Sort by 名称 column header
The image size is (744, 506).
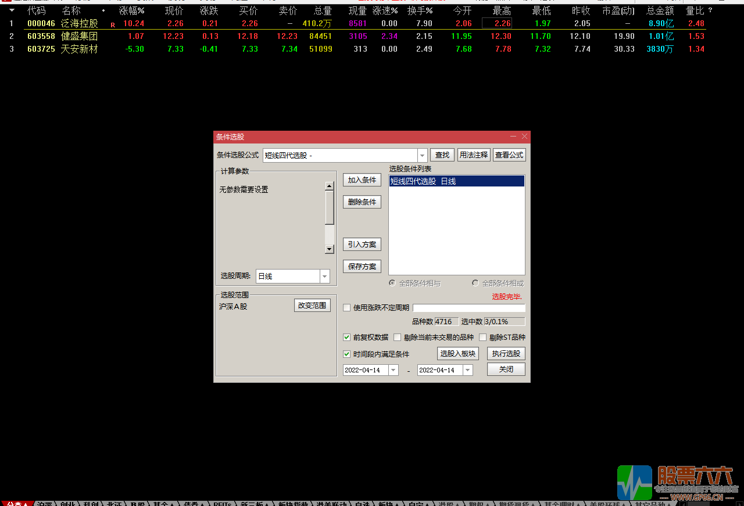[71, 10]
